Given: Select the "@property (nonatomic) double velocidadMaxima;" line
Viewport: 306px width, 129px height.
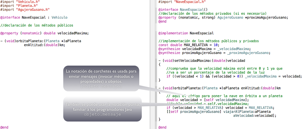Looking at the screenshot, I should (x=44, y=33).
